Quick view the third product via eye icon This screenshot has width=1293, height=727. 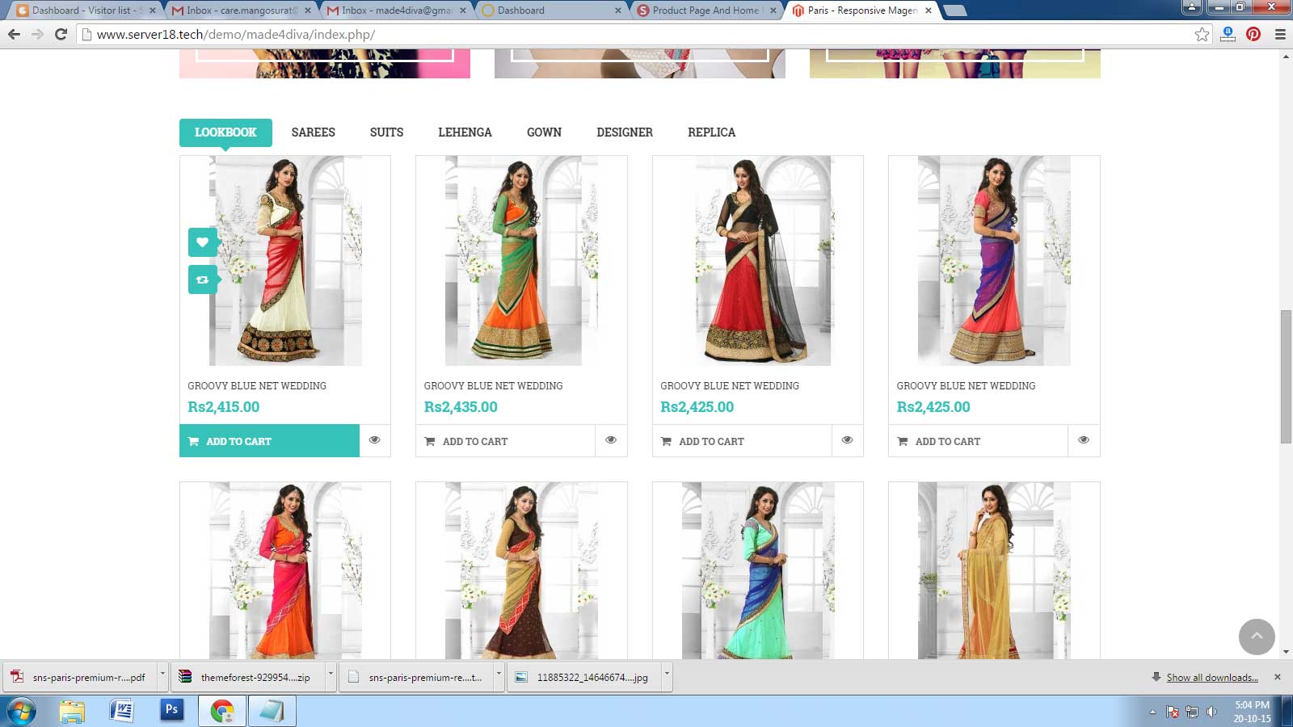(847, 440)
